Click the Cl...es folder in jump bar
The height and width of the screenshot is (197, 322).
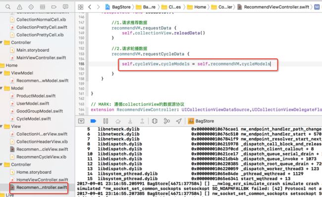coord(171,7)
